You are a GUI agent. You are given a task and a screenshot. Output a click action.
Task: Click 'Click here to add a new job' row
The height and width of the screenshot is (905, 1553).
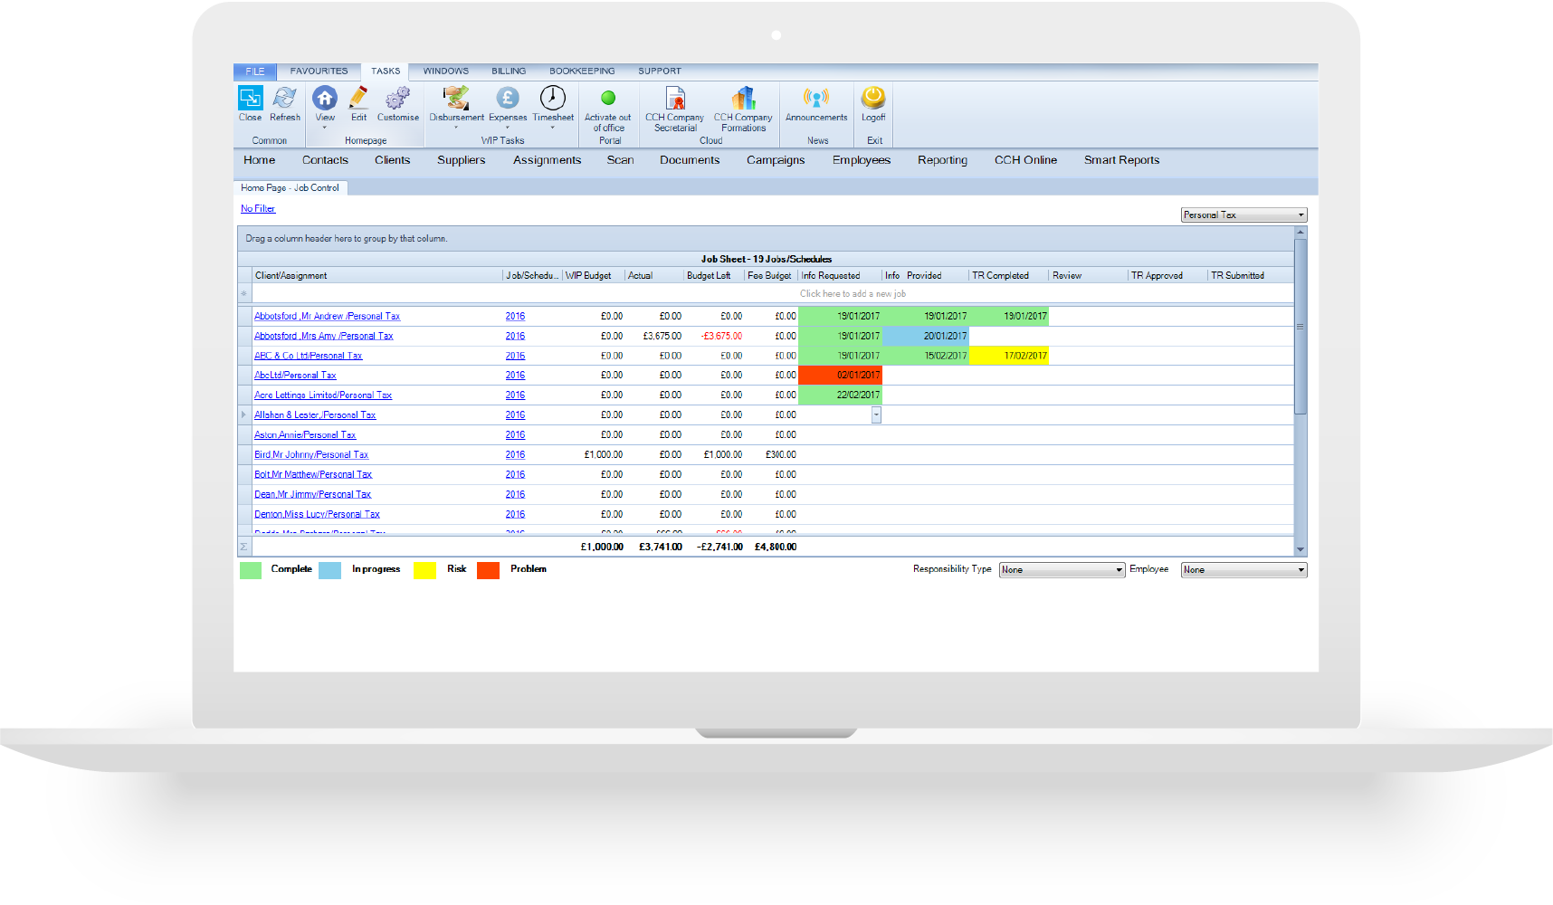(x=852, y=294)
